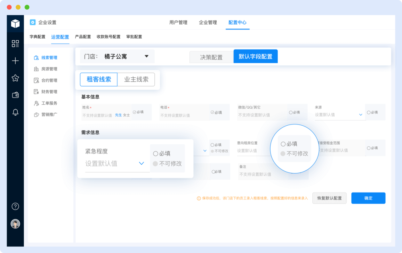Switch to 租客线索 tab
The image size is (402, 253).
point(99,79)
